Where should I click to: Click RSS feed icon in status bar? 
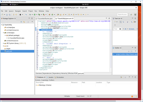[x=132, y=96]
